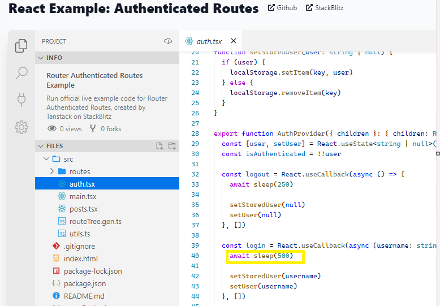Image resolution: width=440 pixels, height=306 pixels.
Task: Place cursor on await sleep(250) line
Action: tap(261, 184)
